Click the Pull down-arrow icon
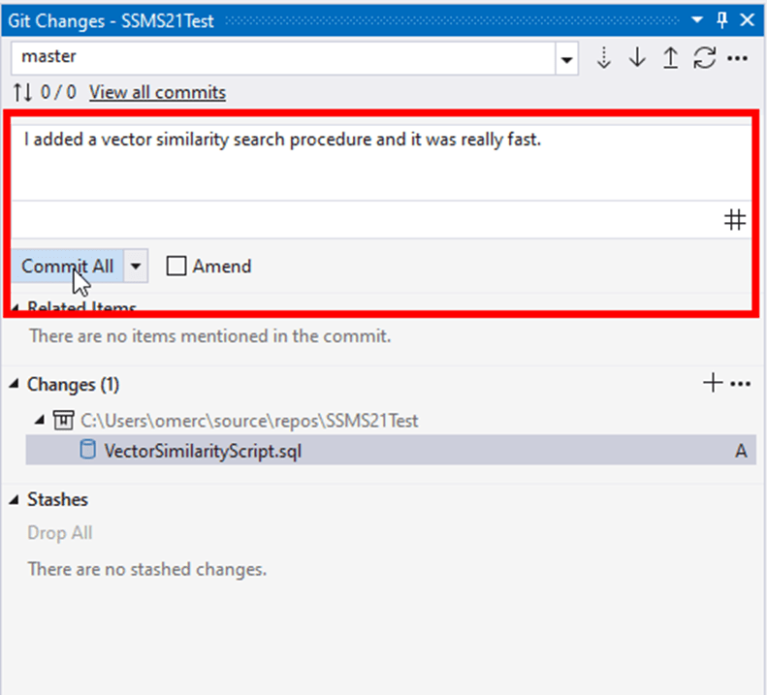The height and width of the screenshot is (695, 767). 637,58
